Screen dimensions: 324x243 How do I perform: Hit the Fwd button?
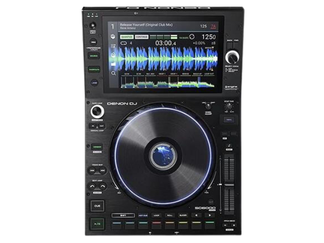coord(236,45)
